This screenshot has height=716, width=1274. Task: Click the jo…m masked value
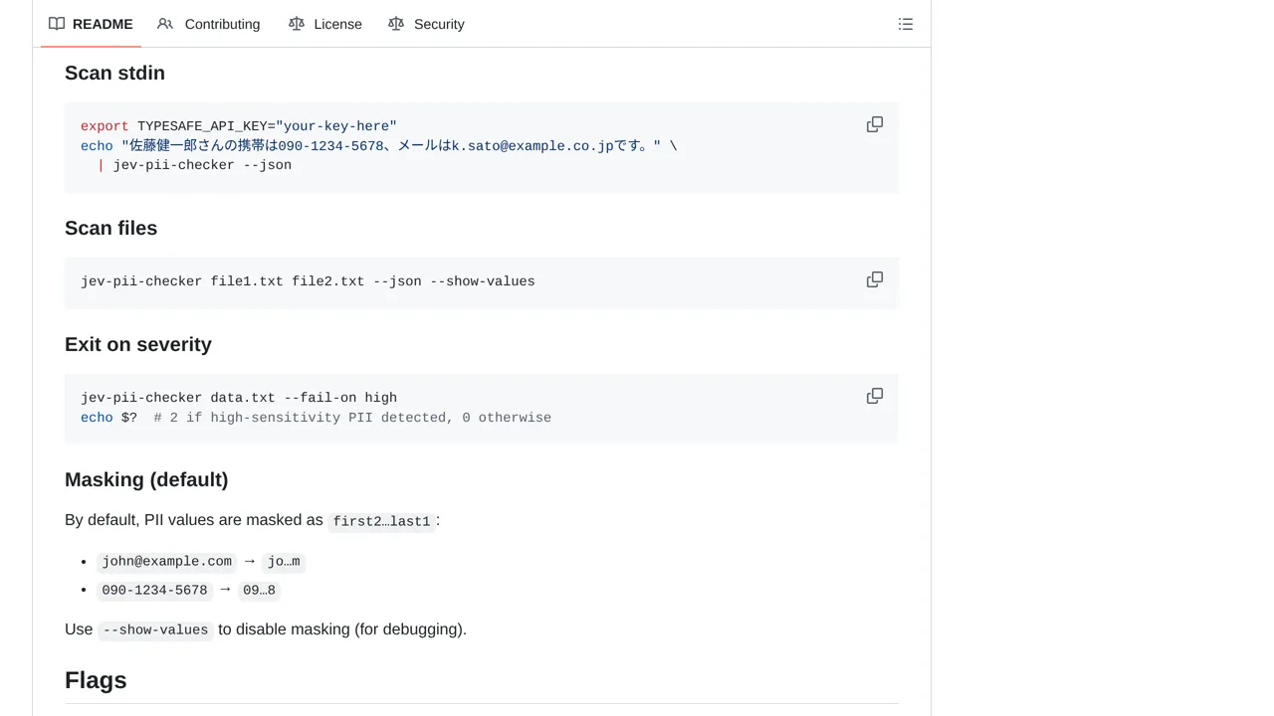[x=284, y=562]
